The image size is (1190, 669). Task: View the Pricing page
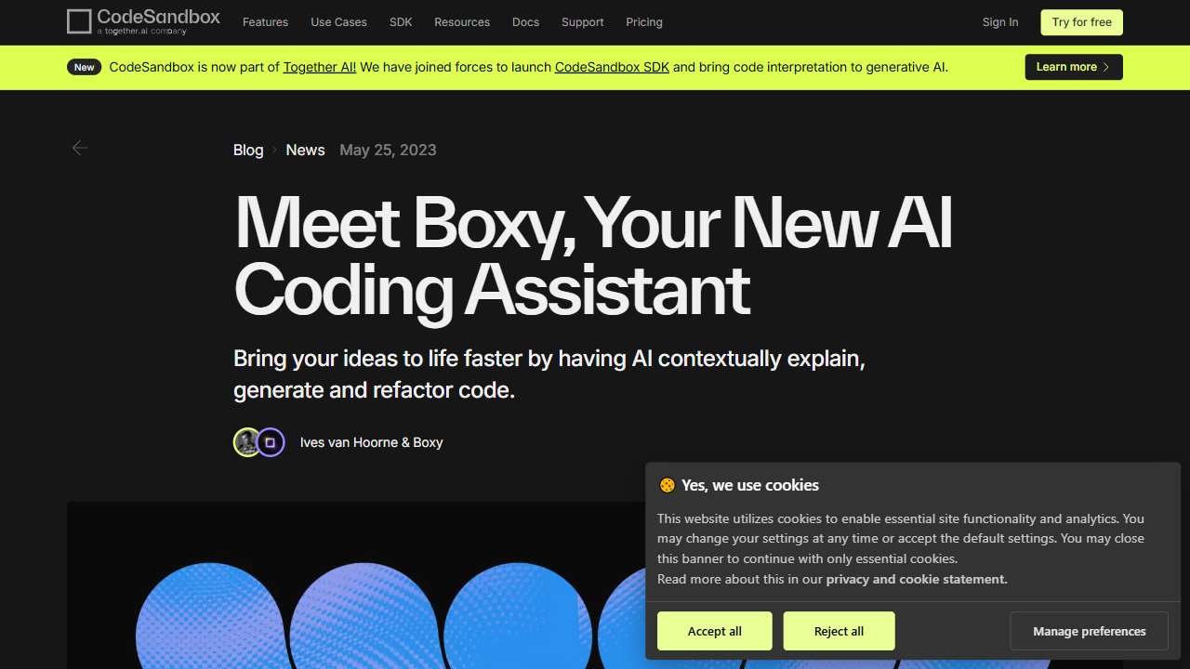(x=644, y=22)
